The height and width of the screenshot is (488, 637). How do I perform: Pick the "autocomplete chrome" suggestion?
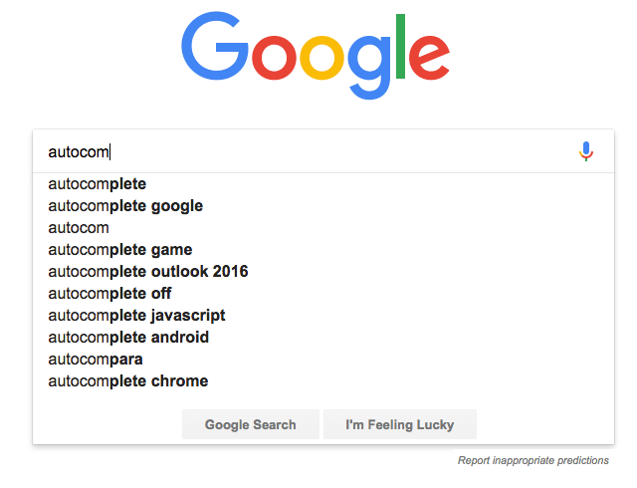(128, 381)
